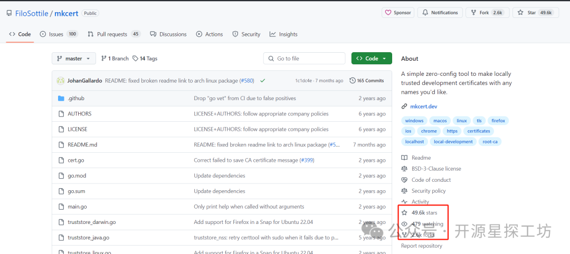Open the Insights tab

coord(283,34)
